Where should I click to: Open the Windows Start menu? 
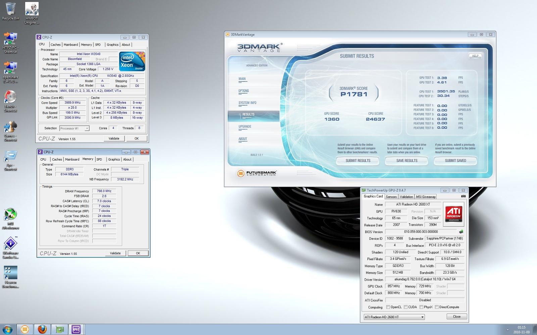[x=7, y=329]
